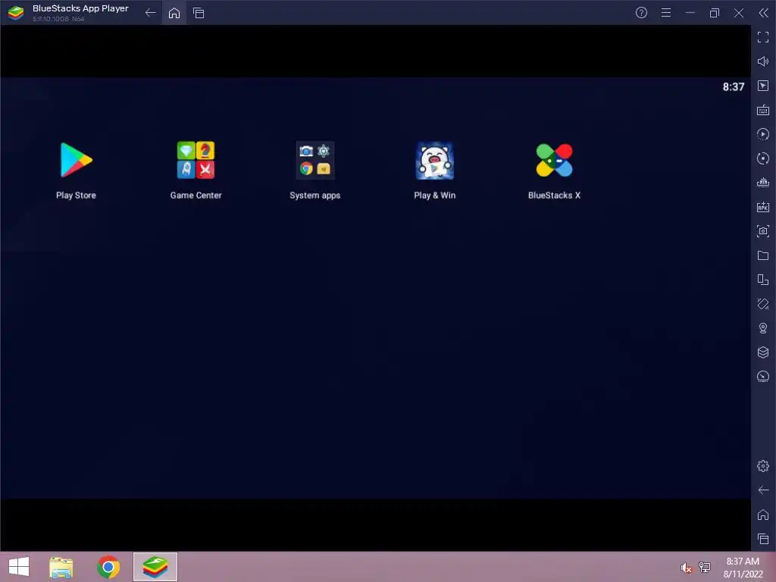The height and width of the screenshot is (582, 776).
Task: Go back using title bar arrow
Action: (151, 13)
